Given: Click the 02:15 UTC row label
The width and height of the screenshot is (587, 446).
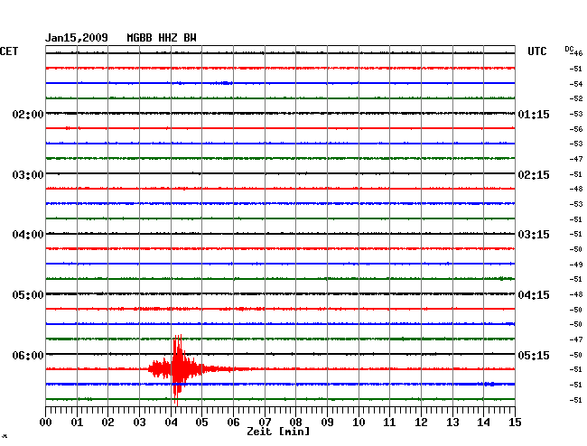Looking at the screenshot, I should pyautogui.click(x=534, y=175).
